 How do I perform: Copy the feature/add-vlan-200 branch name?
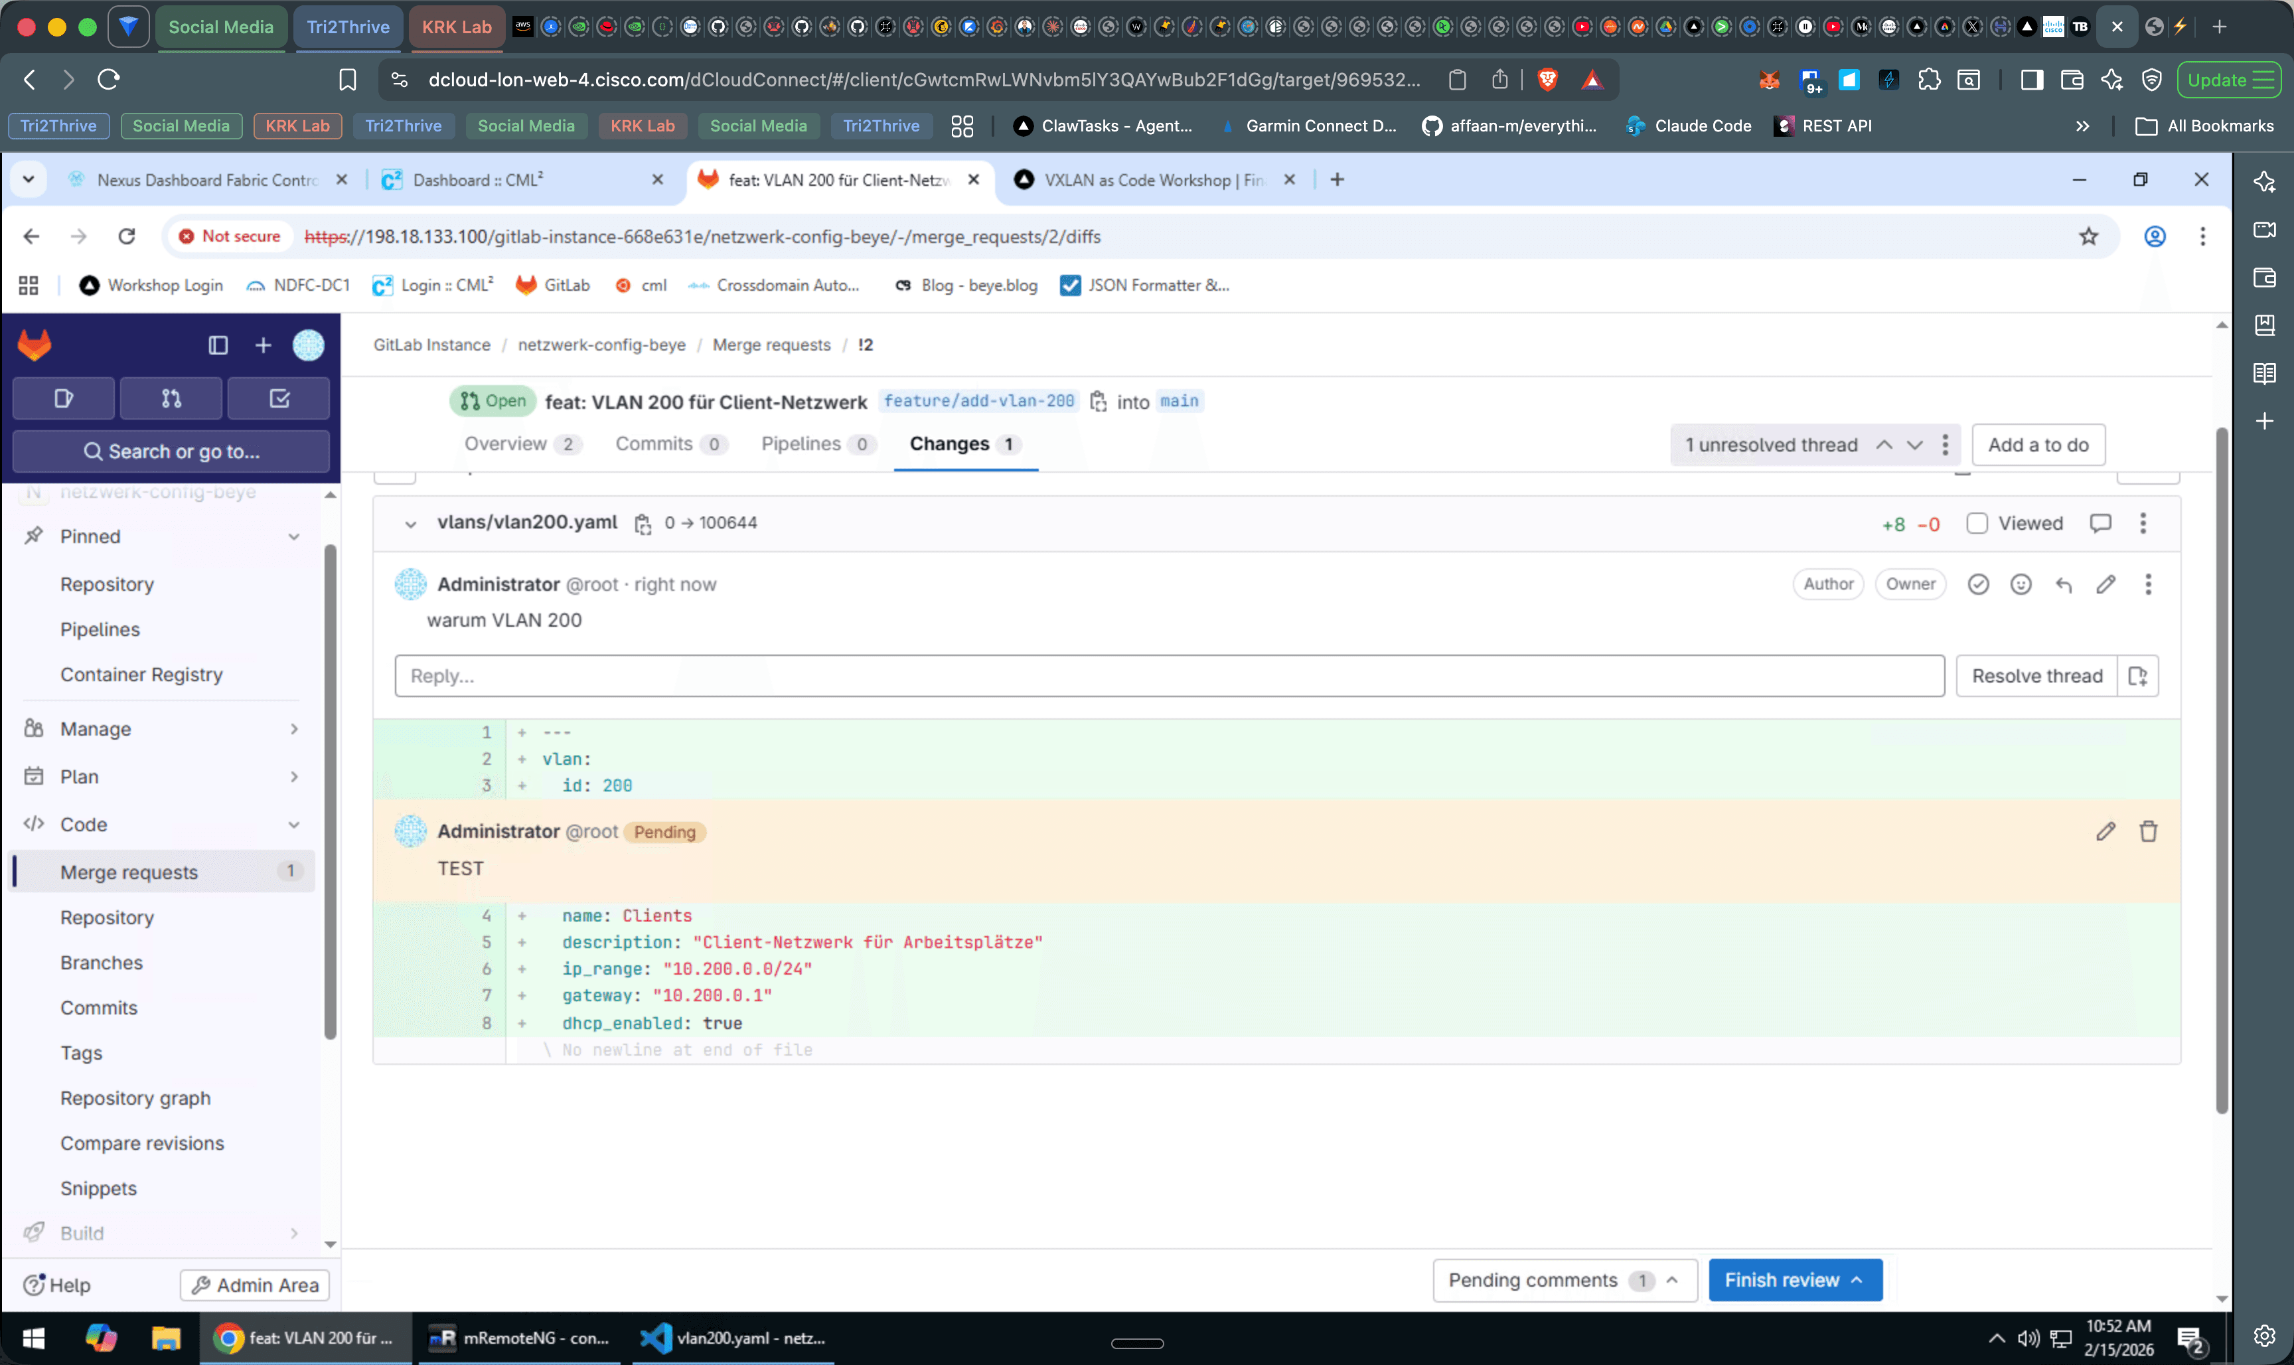[x=1099, y=402]
